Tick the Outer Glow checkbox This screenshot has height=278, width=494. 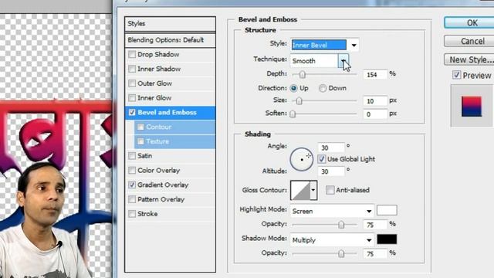132,83
